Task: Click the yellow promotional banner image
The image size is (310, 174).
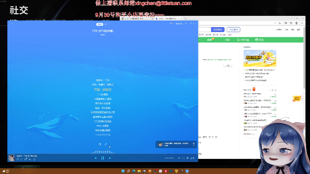Action: [260, 58]
